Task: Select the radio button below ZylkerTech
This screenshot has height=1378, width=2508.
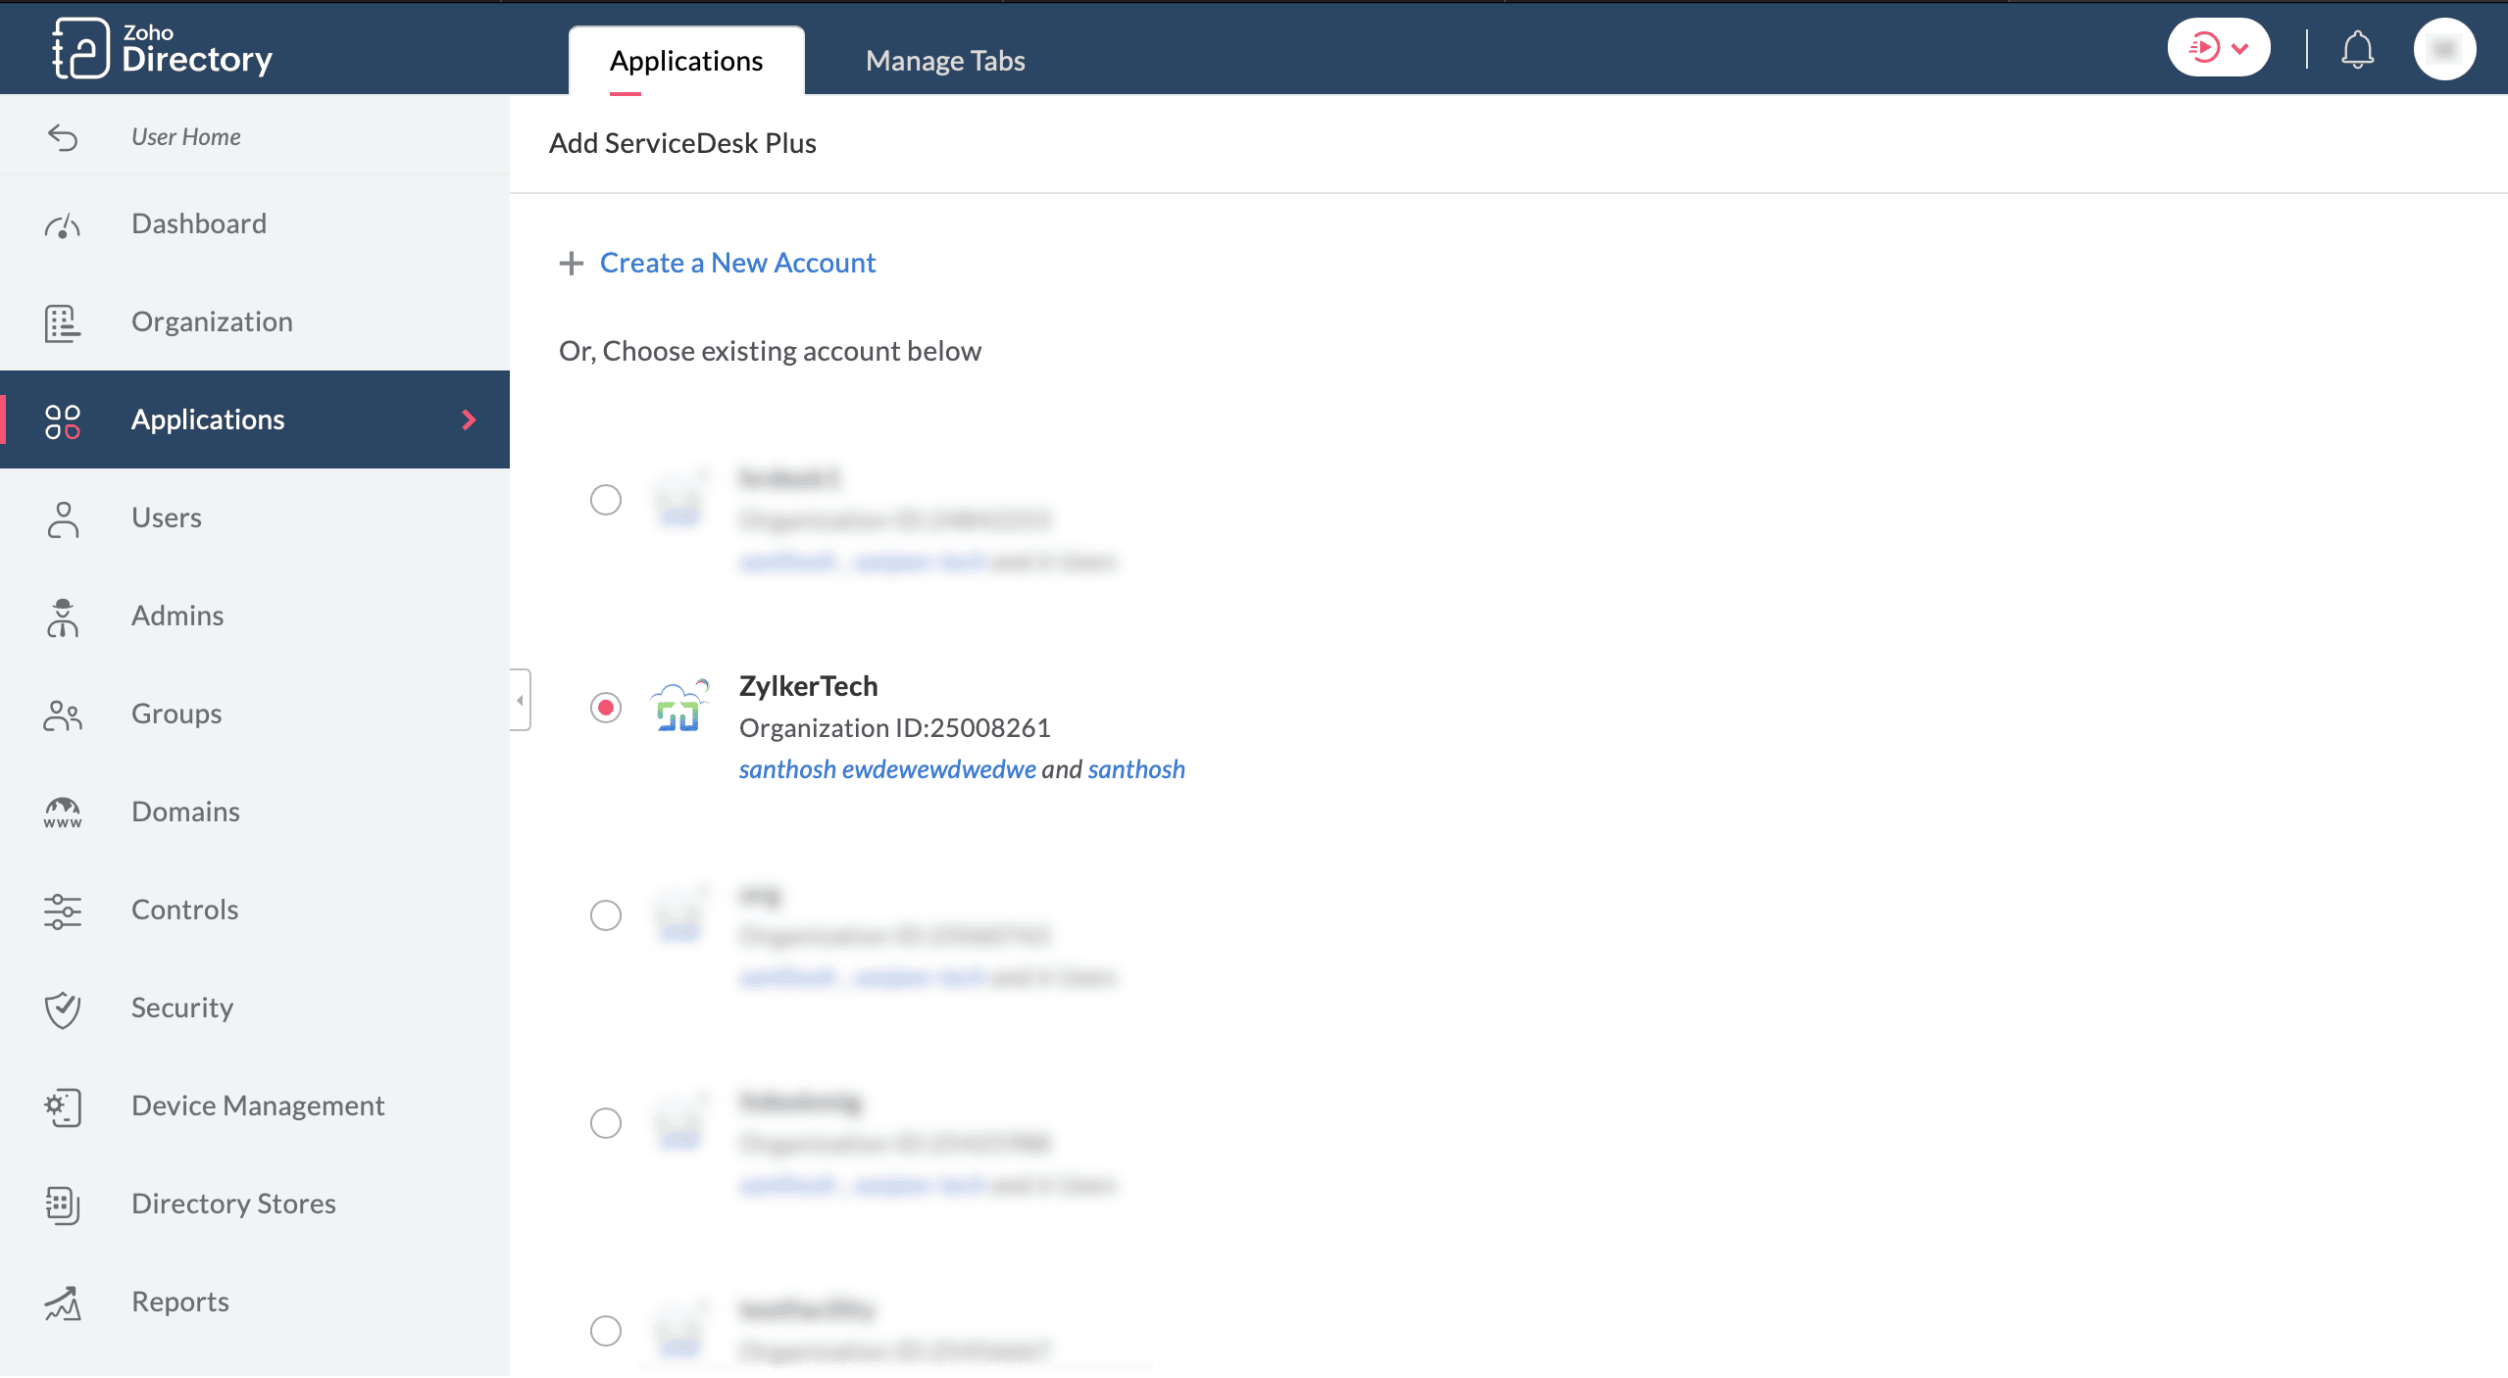Action: pos(606,915)
